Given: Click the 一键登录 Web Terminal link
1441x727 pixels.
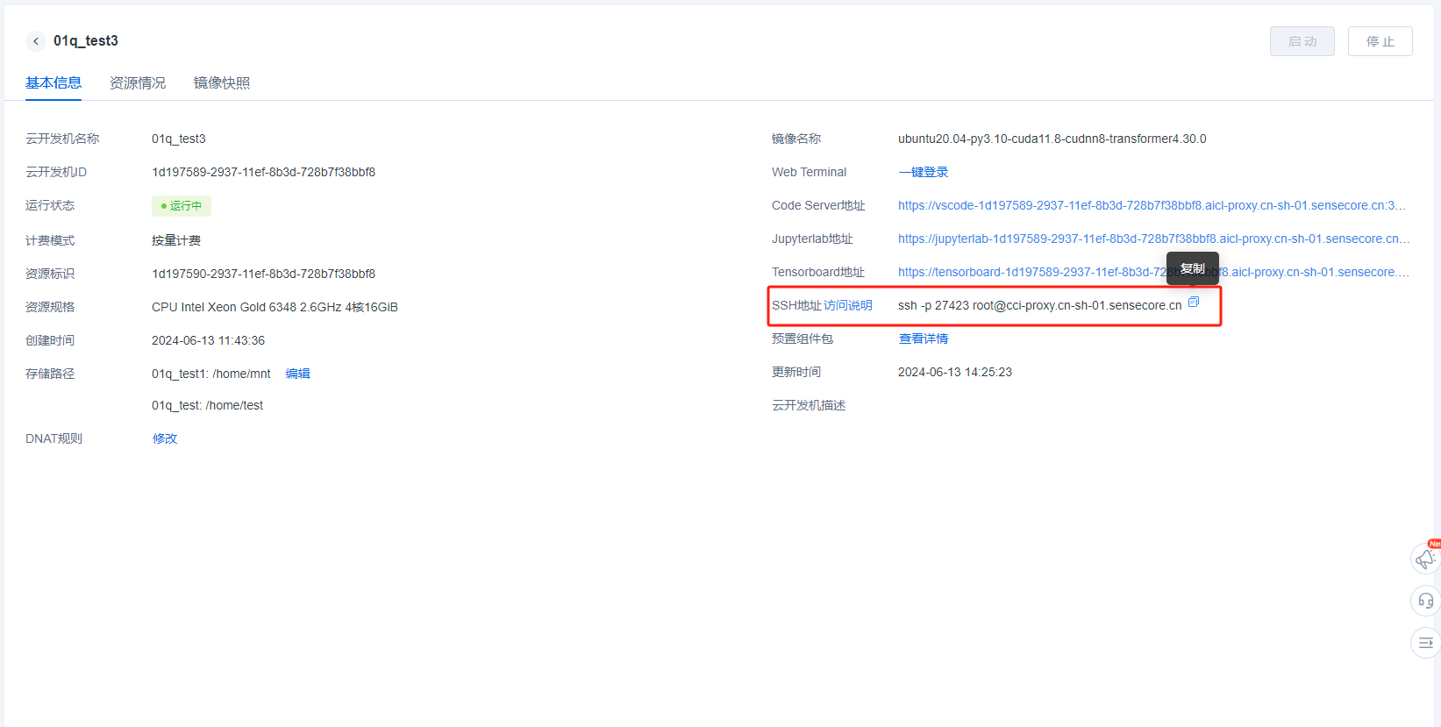Looking at the screenshot, I should 924,172.
